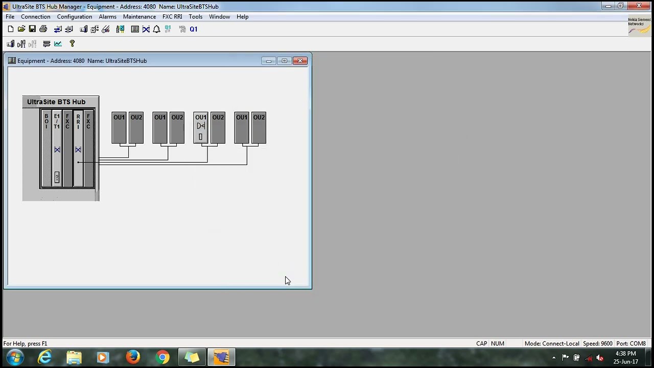The image size is (654, 368).
Task: Click the connect arrows toolbar icon
Action: (x=58, y=29)
